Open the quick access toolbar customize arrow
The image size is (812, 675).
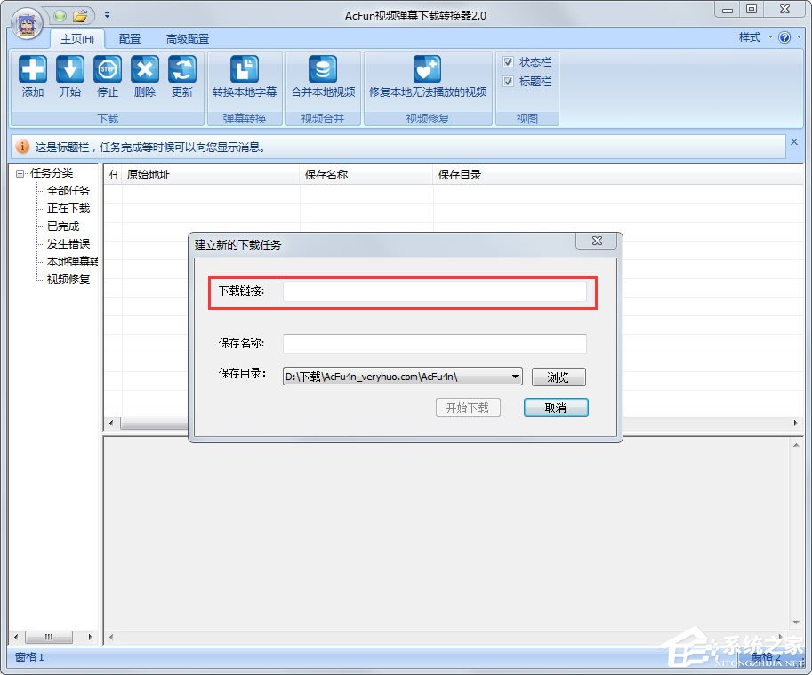[x=107, y=15]
